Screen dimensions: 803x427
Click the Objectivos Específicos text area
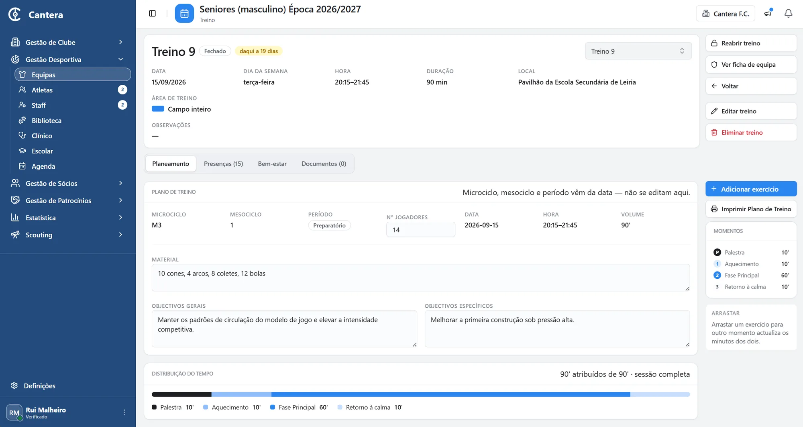[557, 329]
